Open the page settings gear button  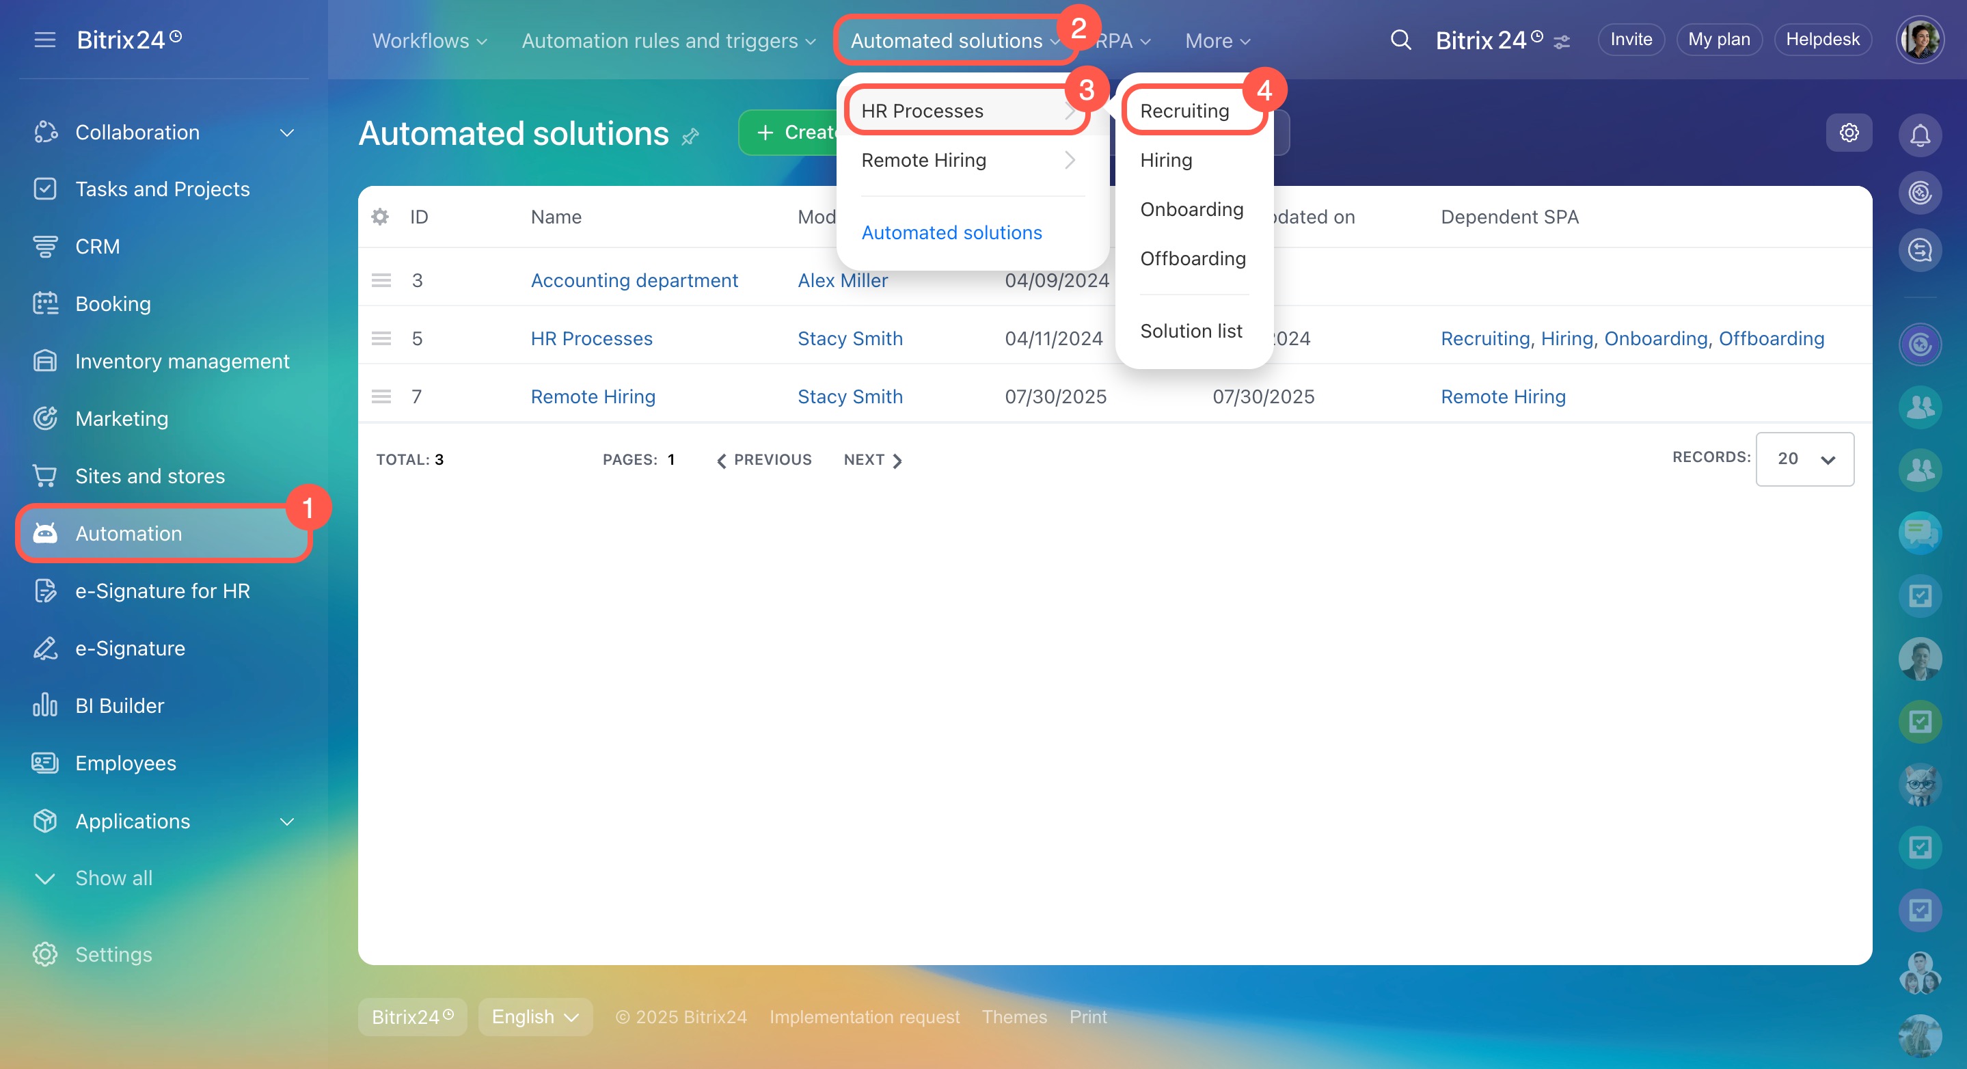click(x=1849, y=133)
